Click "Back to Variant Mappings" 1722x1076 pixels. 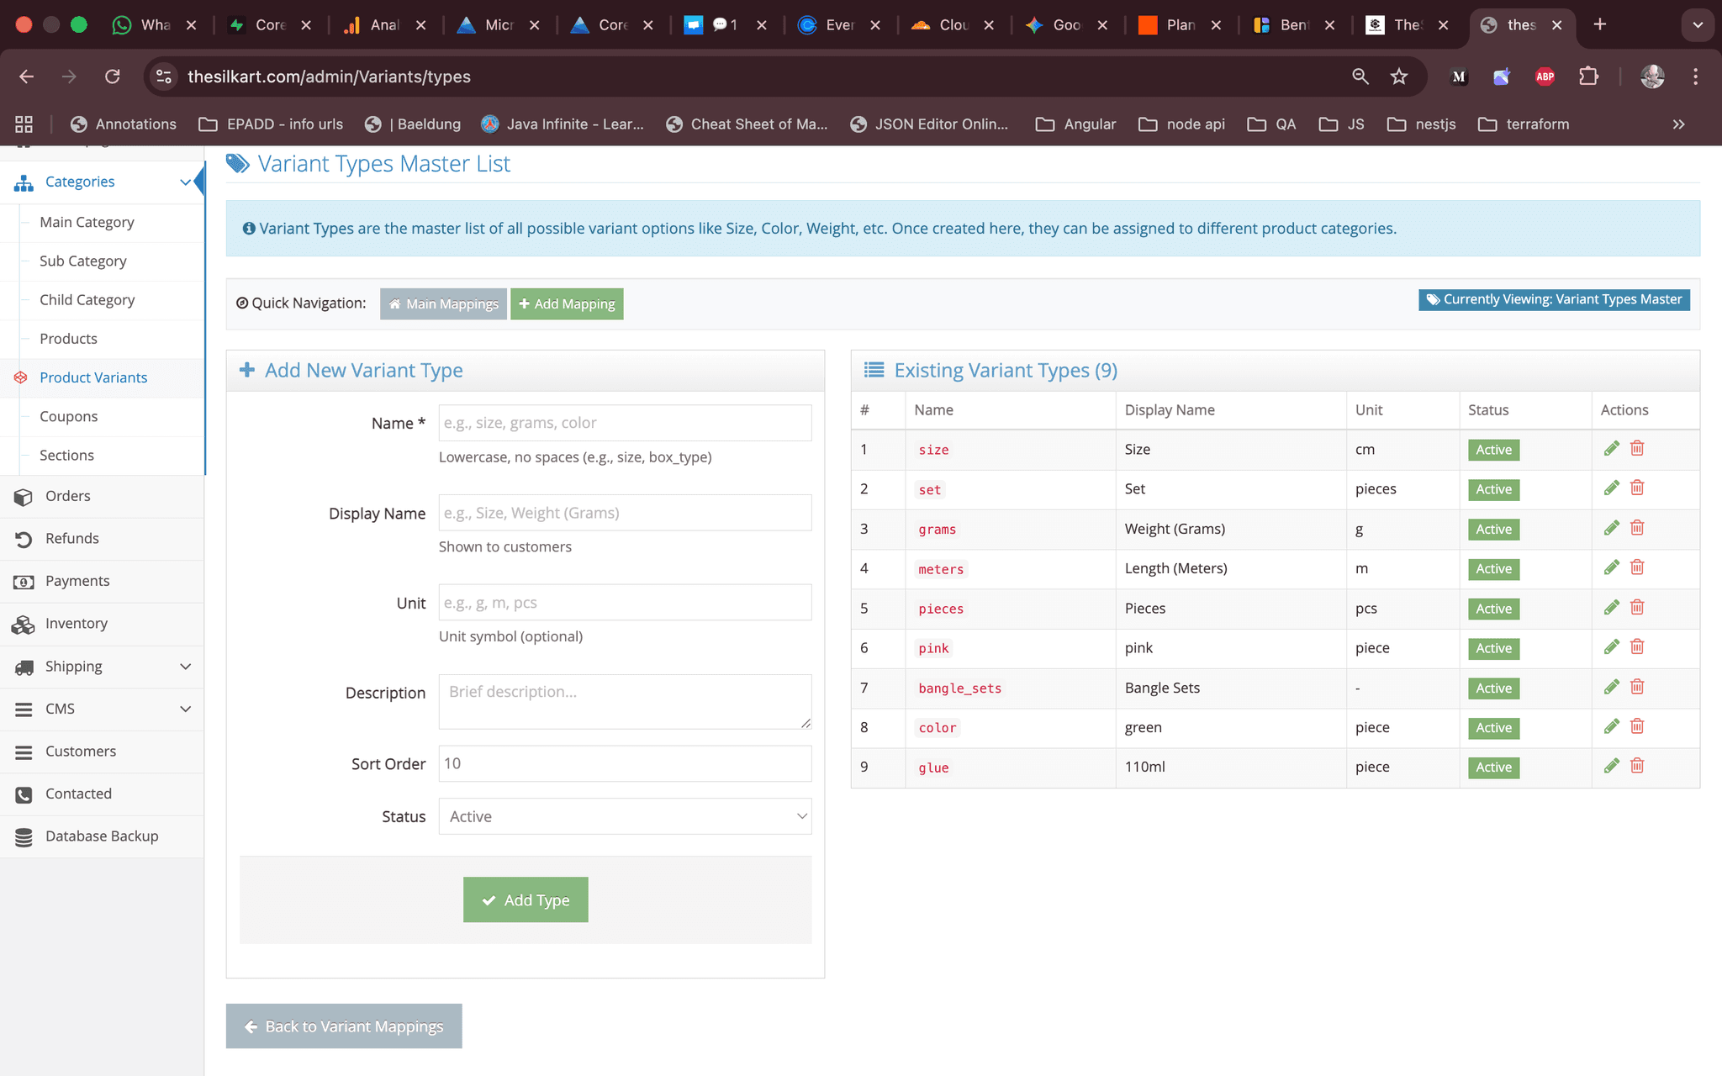point(343,1026)
